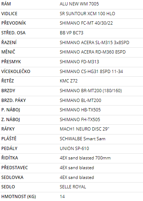Image resolution: width=143 pixels, height=201 pixels.
Task: Click SHIMANO FC-MT 40/30/22 crankset value
Action: tap(86, 23)
